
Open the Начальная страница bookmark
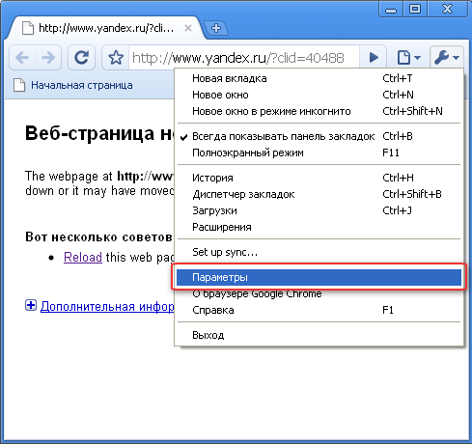(73, 85)
